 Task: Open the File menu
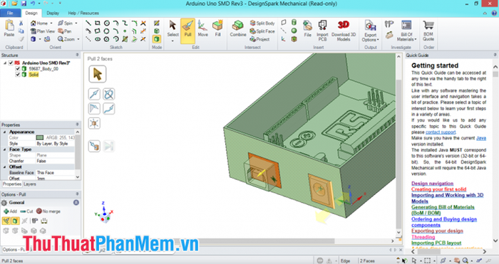(x=10, y=13)
